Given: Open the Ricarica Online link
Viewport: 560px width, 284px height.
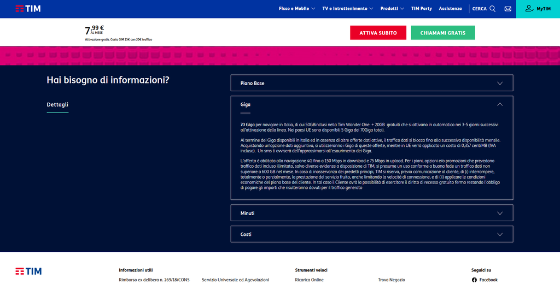Looking at the screenshot, I should [310, 280].
